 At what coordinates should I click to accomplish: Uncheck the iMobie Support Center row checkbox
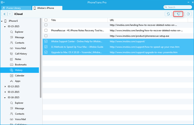pyautogui.click(x=46, y=41)
